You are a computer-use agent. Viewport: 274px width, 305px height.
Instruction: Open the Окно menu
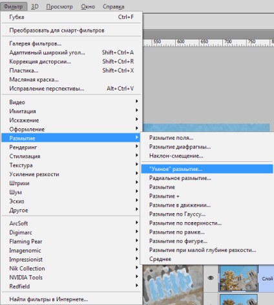point(88,6)
